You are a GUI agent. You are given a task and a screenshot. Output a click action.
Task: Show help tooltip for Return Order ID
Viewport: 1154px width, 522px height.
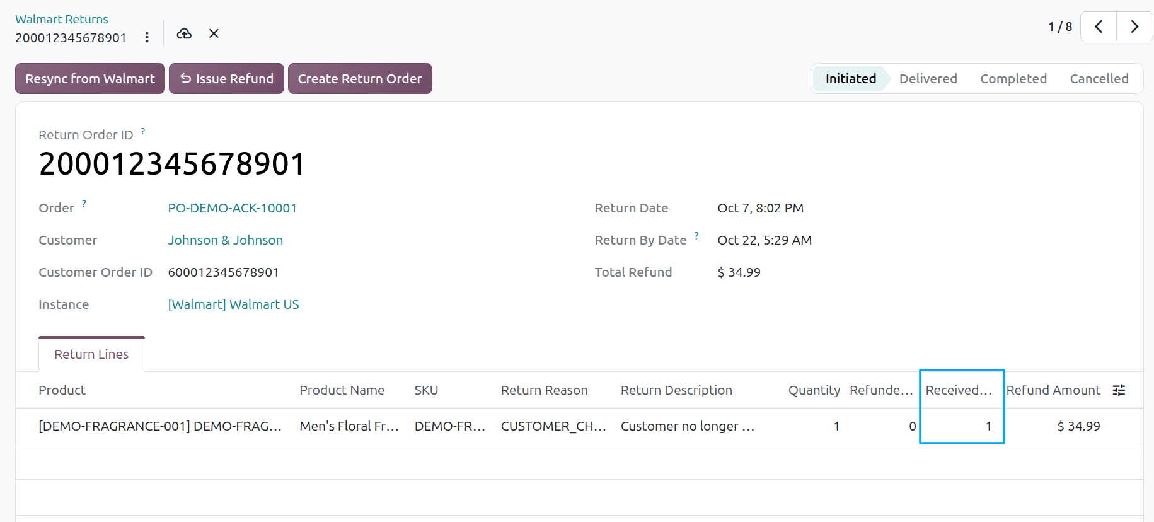point(143,131)
